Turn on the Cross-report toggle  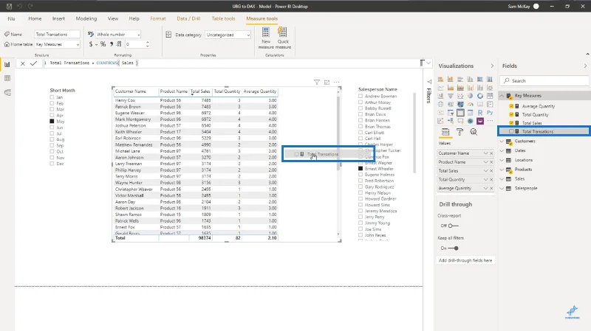454,226
